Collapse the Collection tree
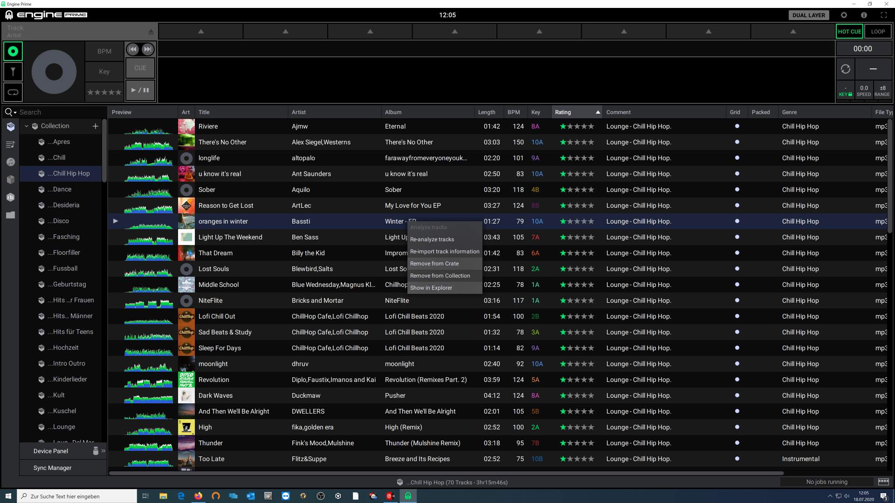895x503 pixels. coord(27,126)
